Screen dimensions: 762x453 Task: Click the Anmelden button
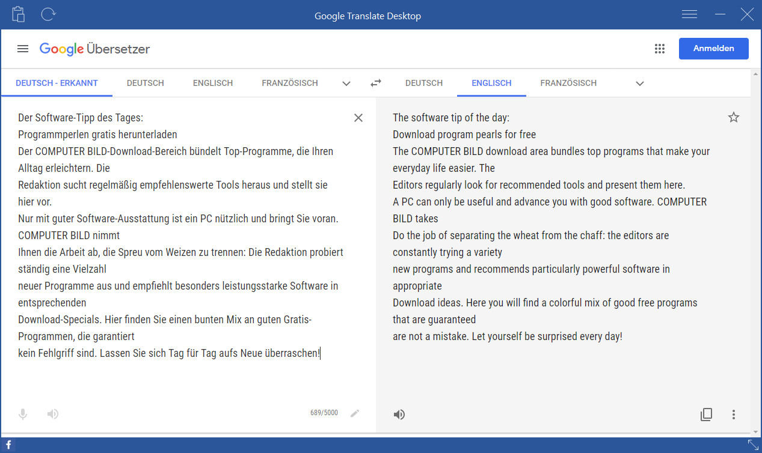click(x=713, y=49)
